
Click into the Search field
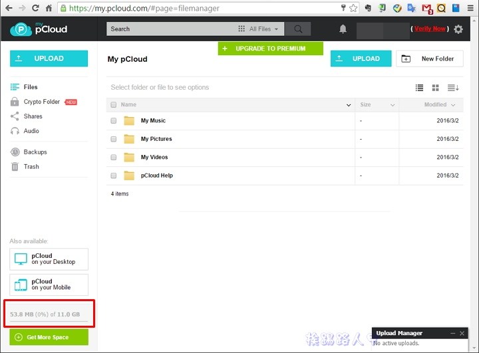click(171, 29)
